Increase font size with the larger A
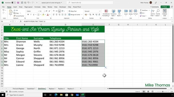174x97 pixels. [x=46, y=11]
